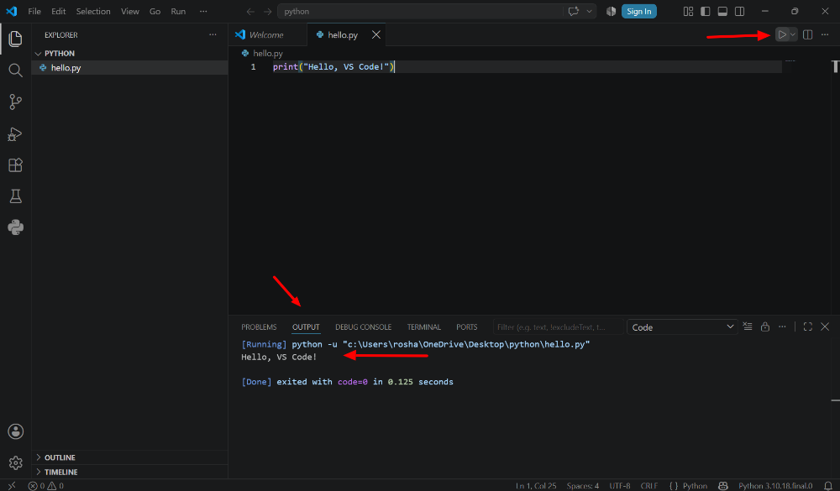
Task: Open the Testing flask view
Action: (x=15, y=196)
